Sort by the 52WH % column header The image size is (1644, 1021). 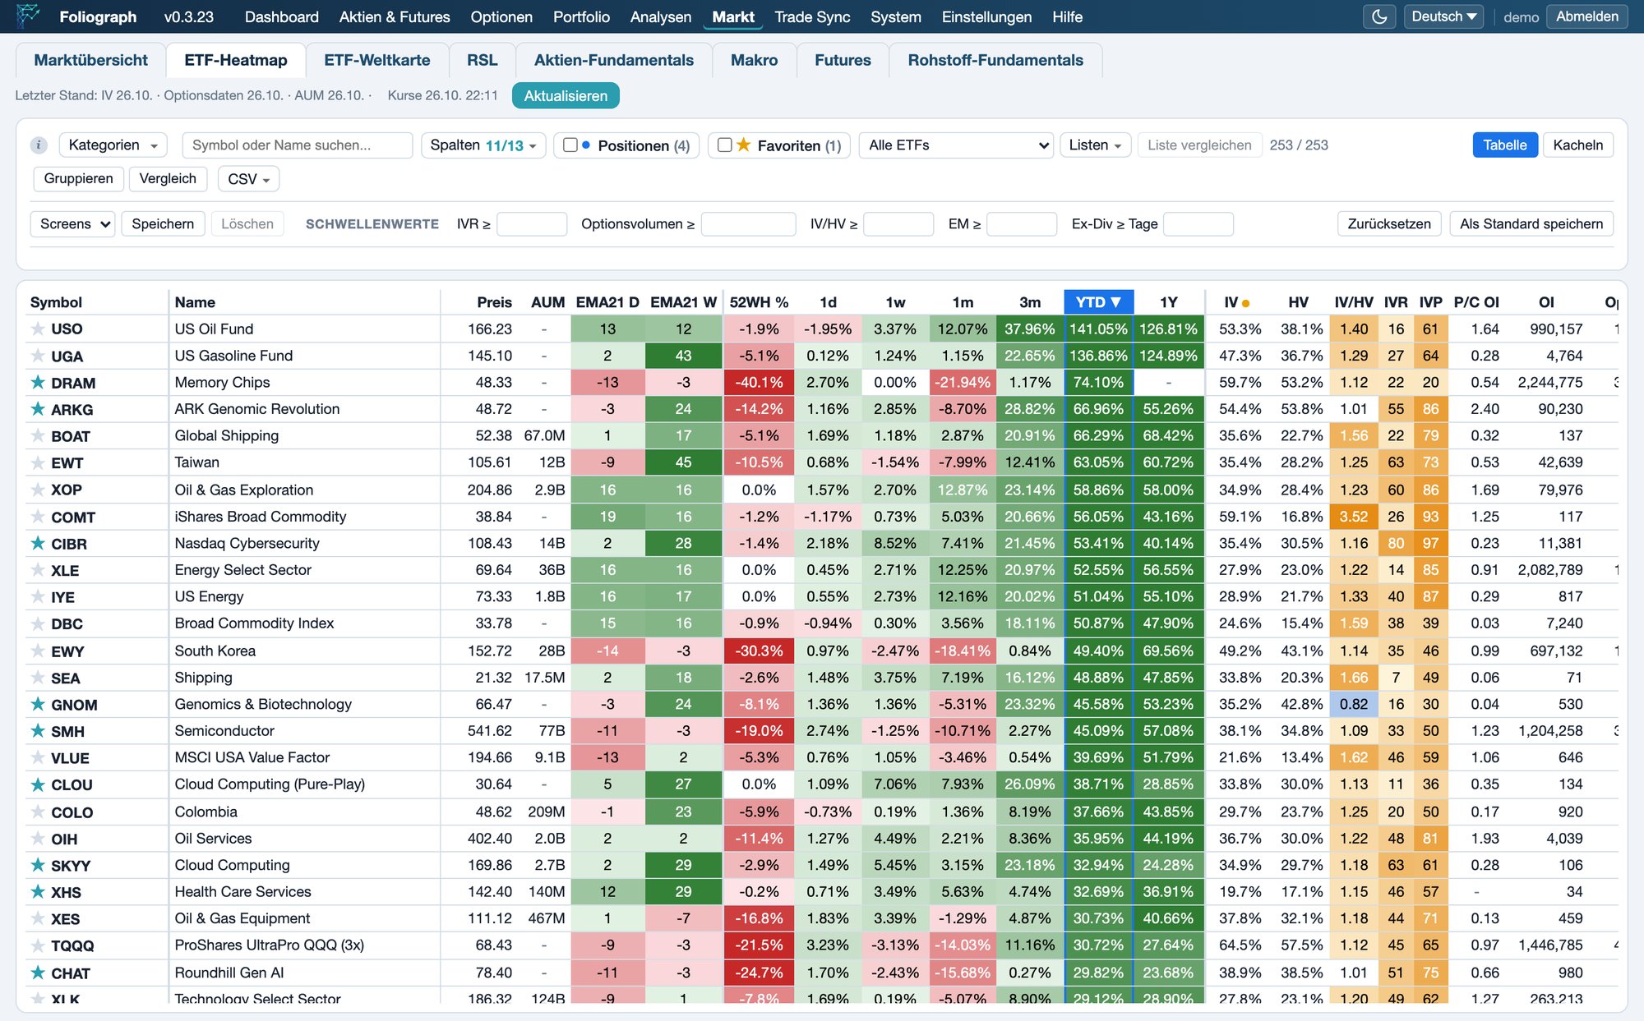[759, 302]
